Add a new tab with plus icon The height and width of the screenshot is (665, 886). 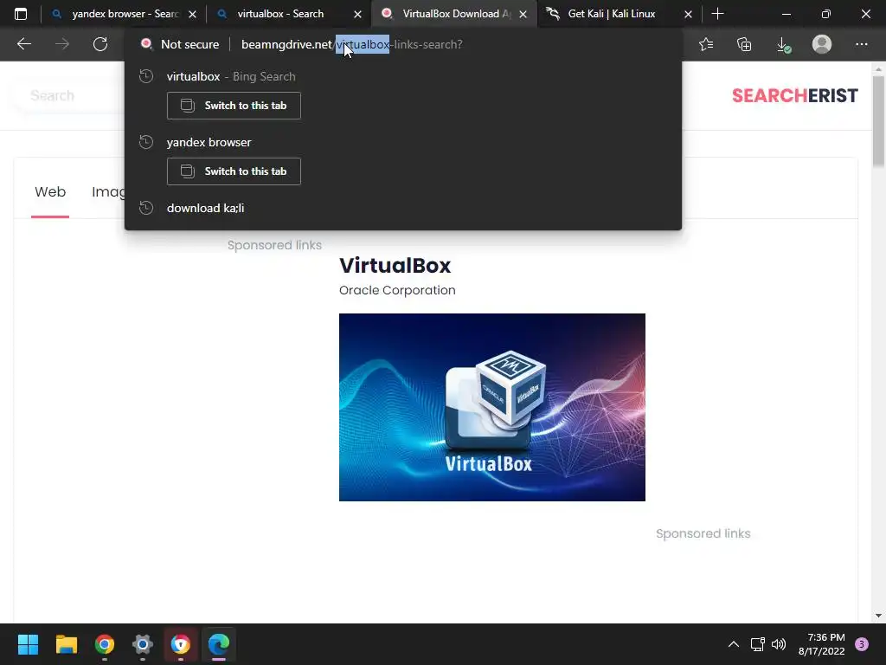tap(717, 14)
